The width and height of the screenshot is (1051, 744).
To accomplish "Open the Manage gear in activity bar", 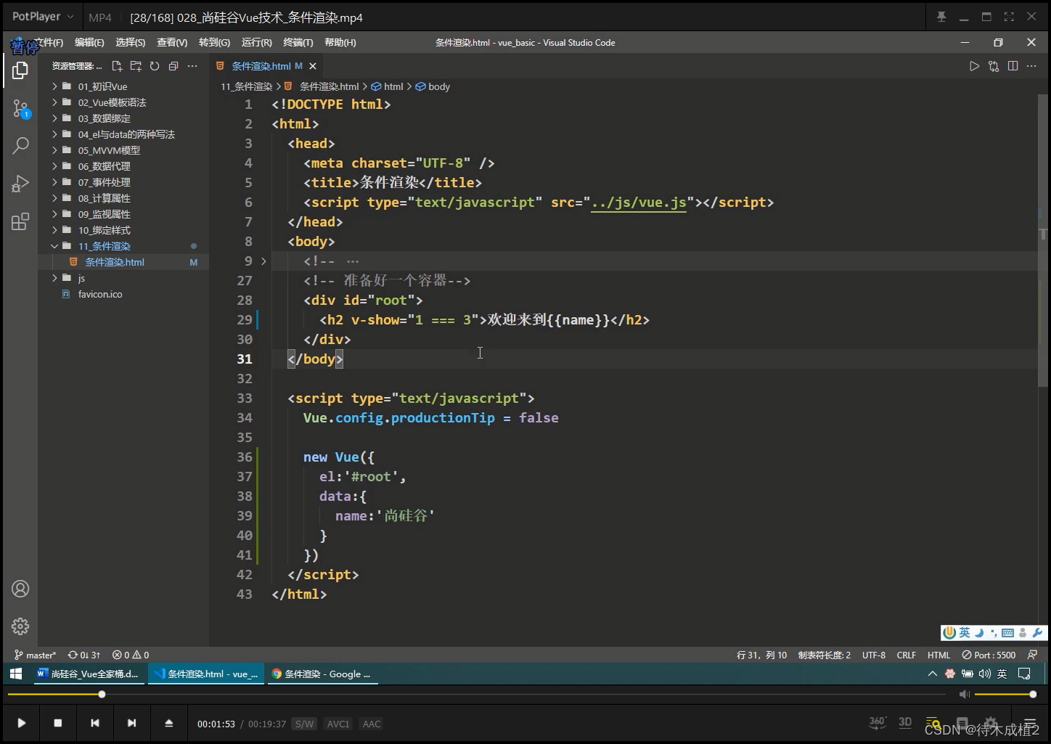I will tap(20, 626).
